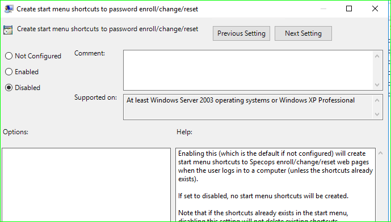Click the Help description text area
The height and width of the screenshot is (222, 391).
(x=276, y=185)
